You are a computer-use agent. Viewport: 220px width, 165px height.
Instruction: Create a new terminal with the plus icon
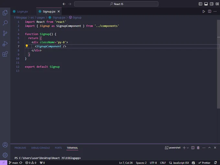coord(184,148)
